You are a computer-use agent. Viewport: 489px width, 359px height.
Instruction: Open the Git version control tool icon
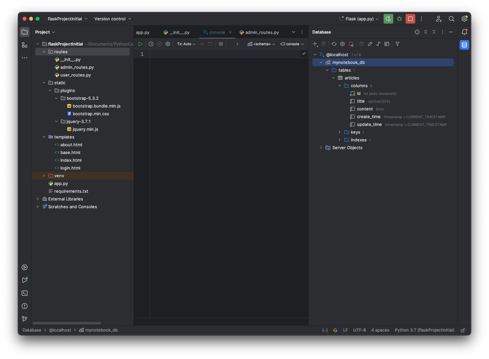[25, 319]
